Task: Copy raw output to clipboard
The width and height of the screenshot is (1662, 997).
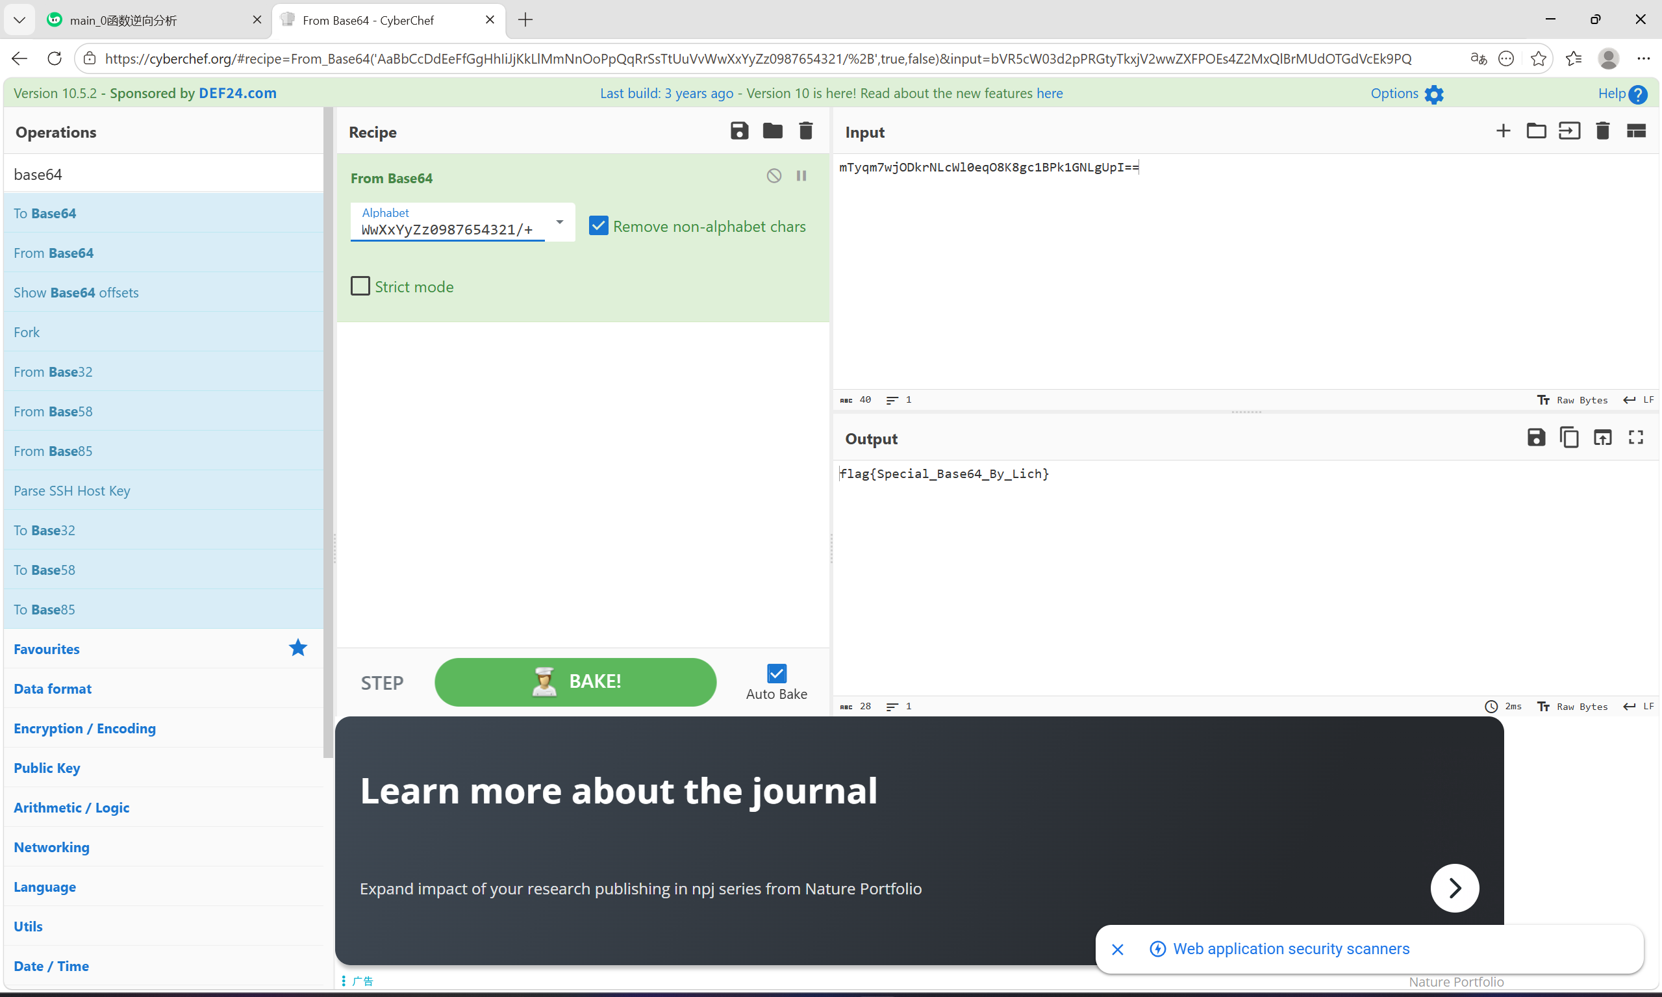Action: pyautogui.click(x=1569, y=438)
